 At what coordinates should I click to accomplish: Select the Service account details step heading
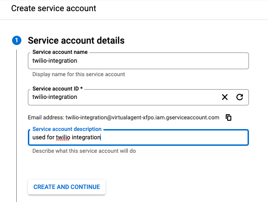click(76, 40)
